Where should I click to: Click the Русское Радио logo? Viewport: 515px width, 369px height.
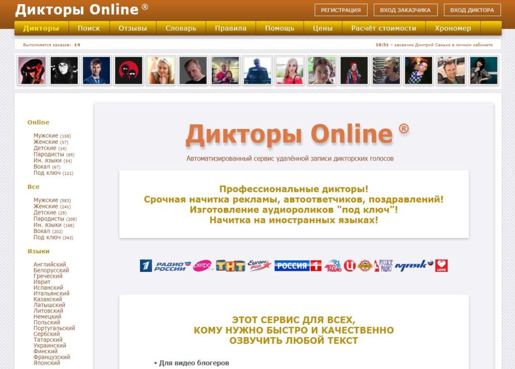(384, 265)
